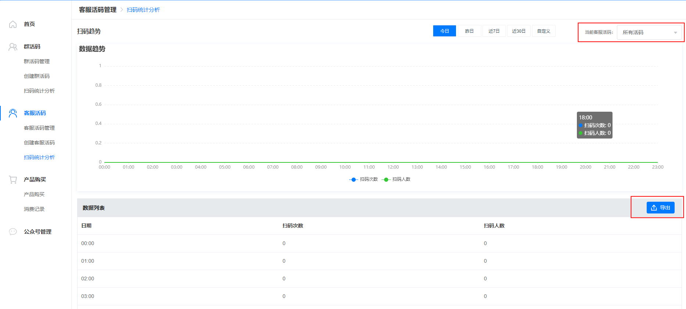Click the shopping cart icon
This screenshot has height=309, width=686.
point(13,180)
